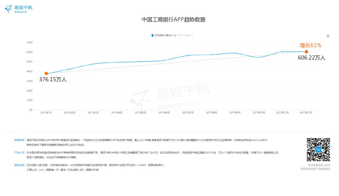Click the 增长61% growth annotation
This screenshot has height=196, width=339.
tap(310, 45)
